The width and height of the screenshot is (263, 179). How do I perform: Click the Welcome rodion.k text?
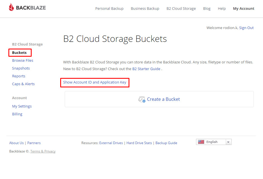tap(222, 28)
